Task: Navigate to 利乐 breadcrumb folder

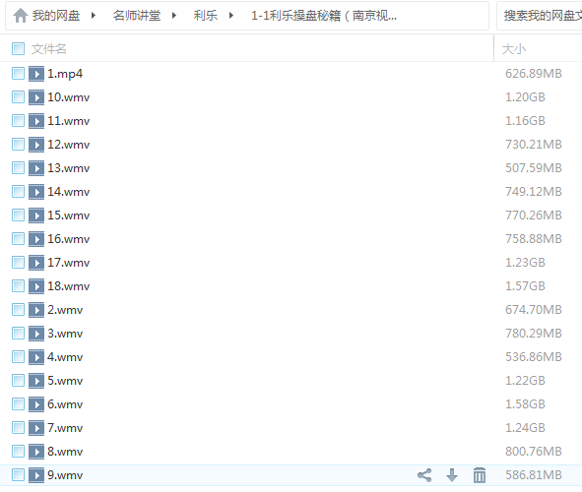Action: click(206, 16)
